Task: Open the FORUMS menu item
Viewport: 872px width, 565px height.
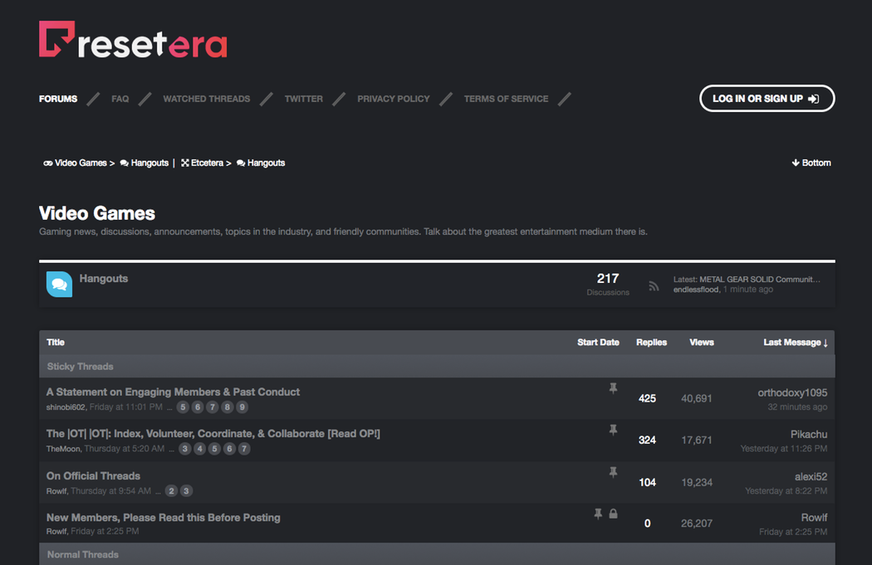Action: pos(57,99)
